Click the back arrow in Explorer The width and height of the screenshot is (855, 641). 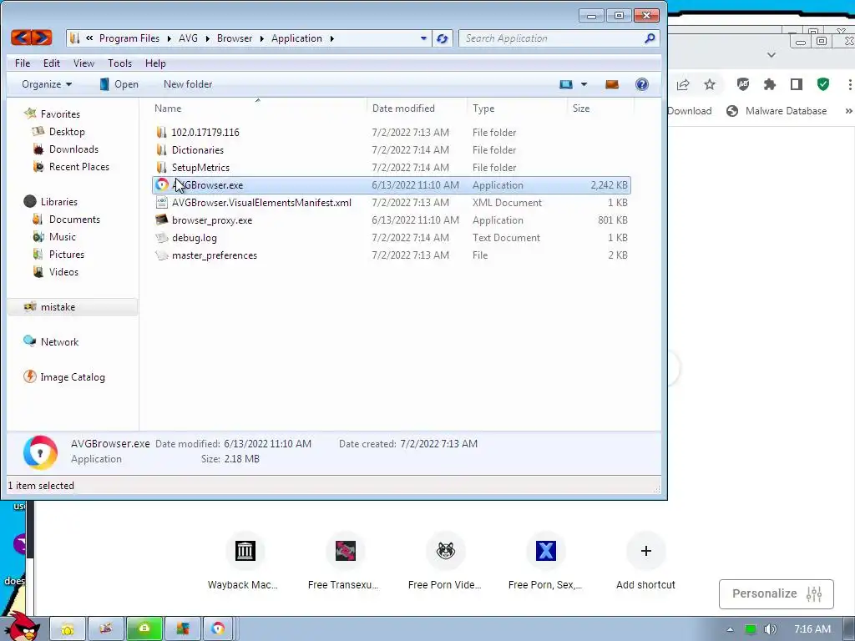[x=21, y=38]
